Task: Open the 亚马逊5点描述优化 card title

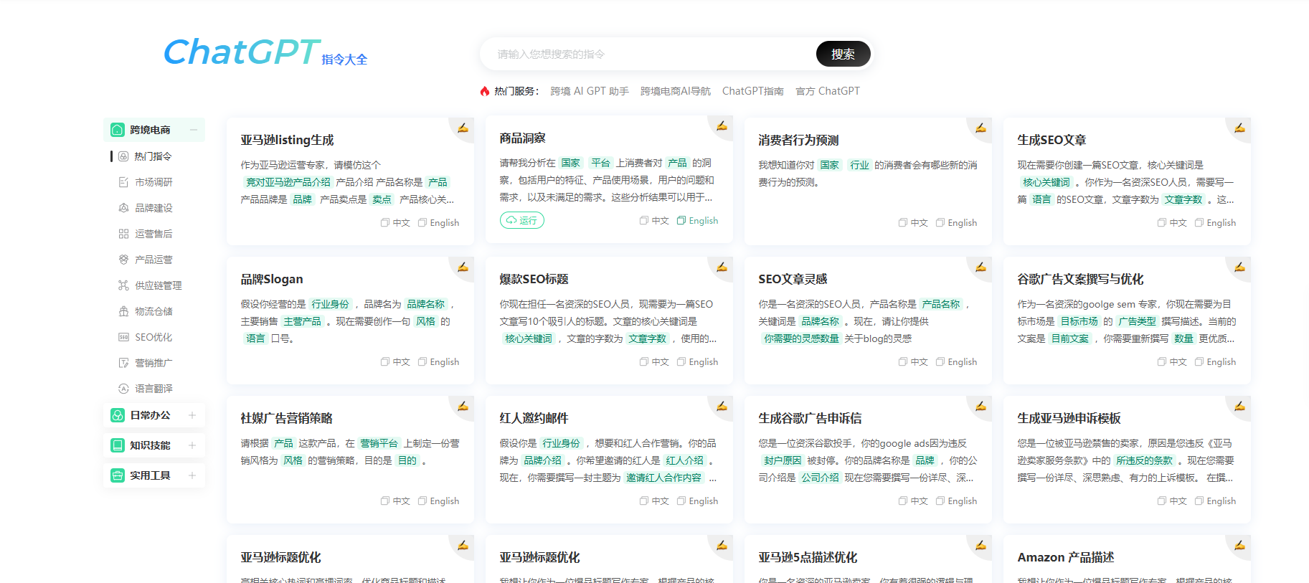Action: tap(808, 557)
